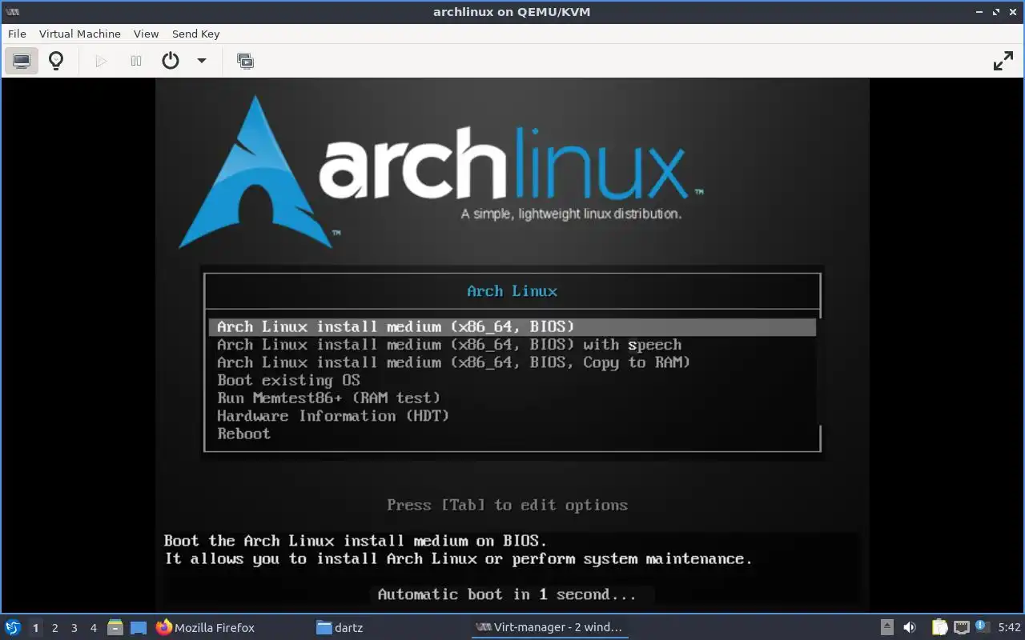Click the virt-manager window title icon
The image size is (1025, 640).
pyautogui.click(x=12, y=11)
